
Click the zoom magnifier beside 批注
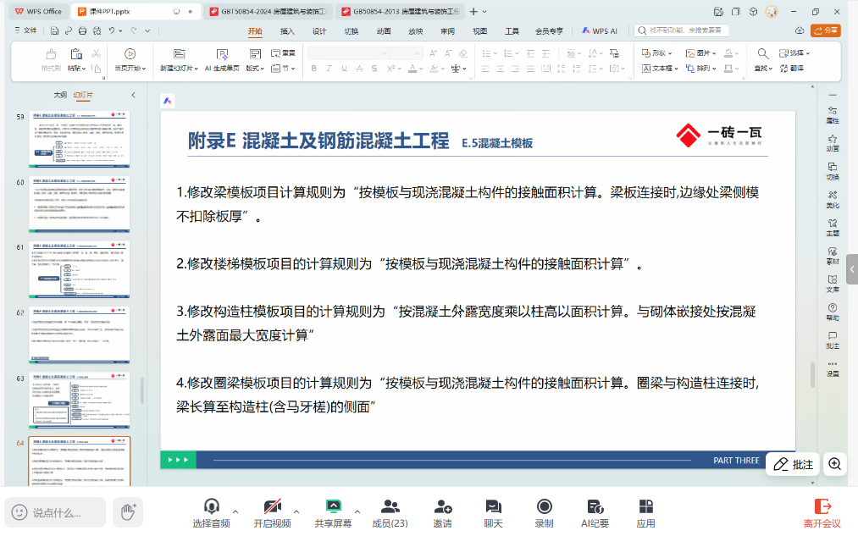(835, 464)
